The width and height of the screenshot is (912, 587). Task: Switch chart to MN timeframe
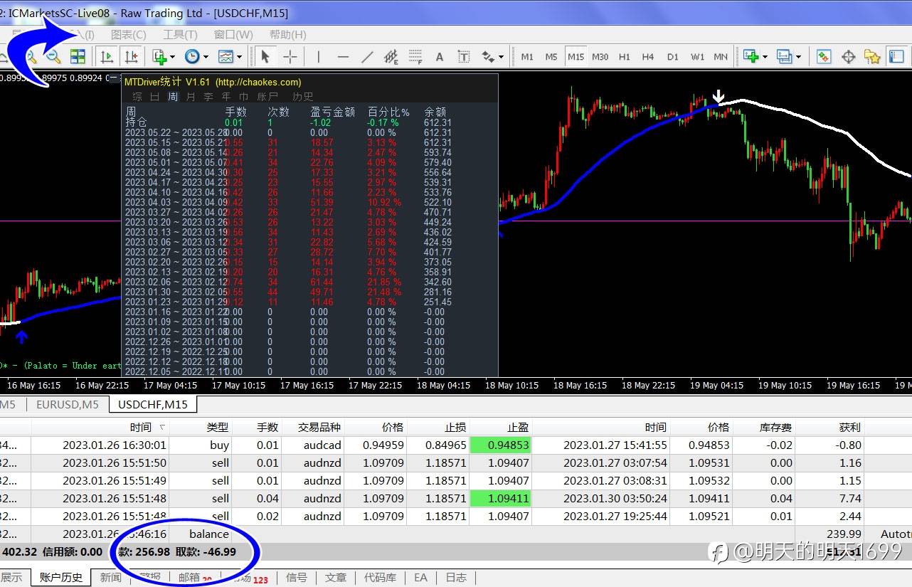(x=721, y=57)
